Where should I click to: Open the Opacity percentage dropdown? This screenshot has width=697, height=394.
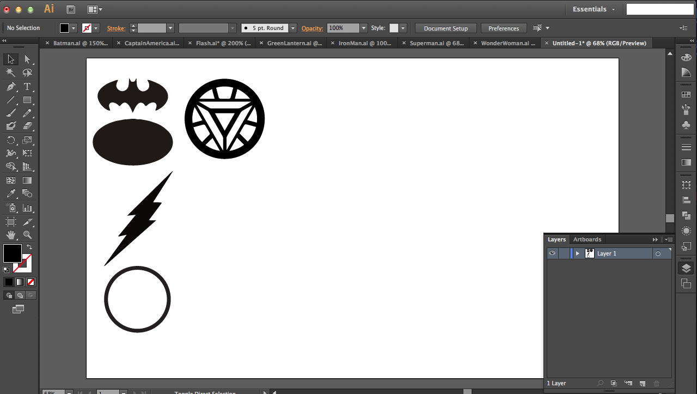coord(364,28)
